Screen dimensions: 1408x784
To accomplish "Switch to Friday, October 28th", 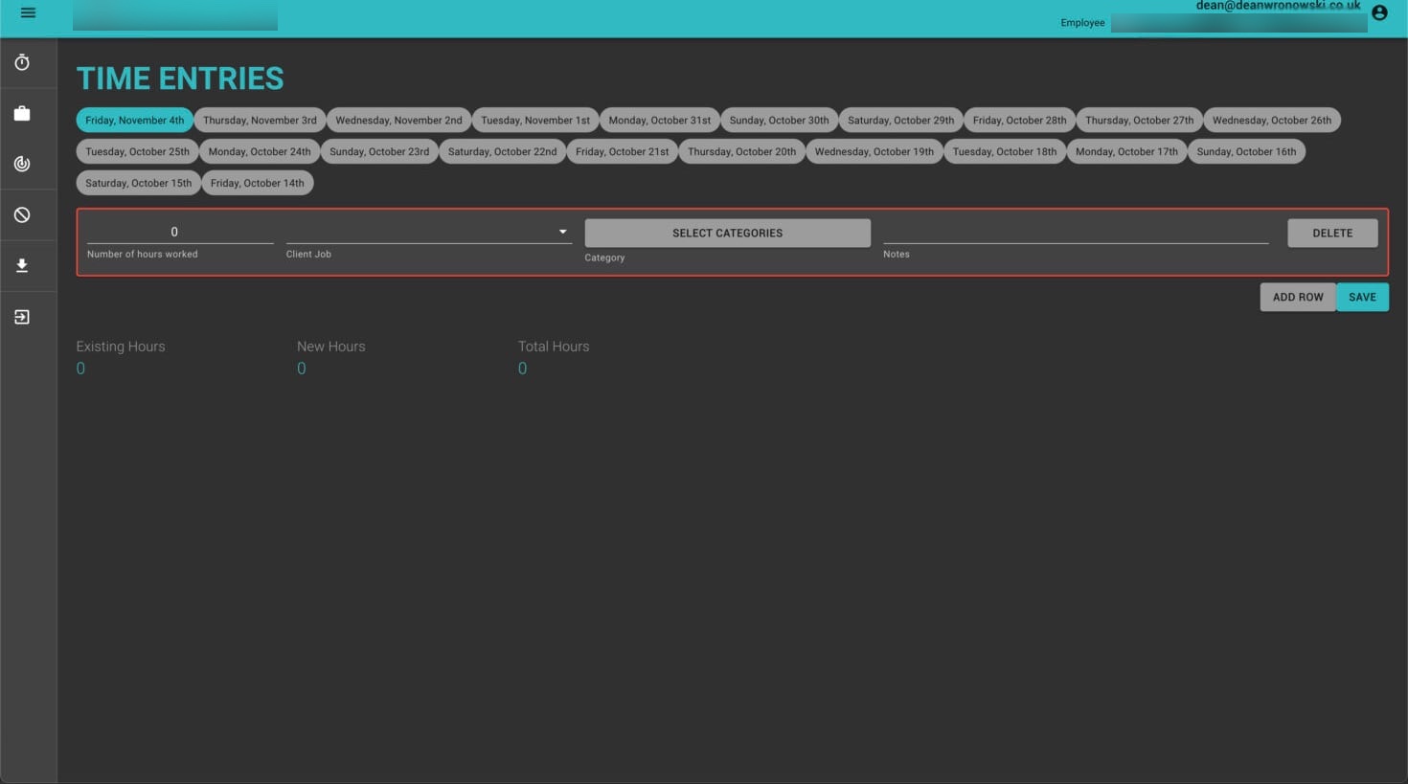I will [x=1019, y=121].
